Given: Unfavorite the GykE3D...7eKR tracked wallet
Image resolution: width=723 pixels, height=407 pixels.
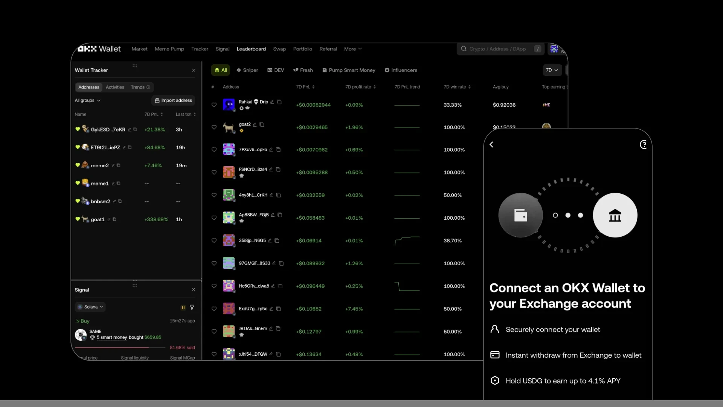Looking at the screenshot, I should 78,129.
